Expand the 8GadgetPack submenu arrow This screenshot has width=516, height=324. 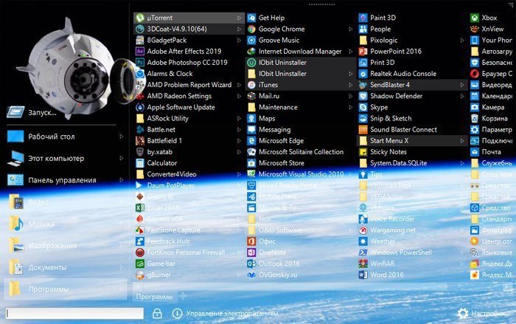tap(240, 40)
